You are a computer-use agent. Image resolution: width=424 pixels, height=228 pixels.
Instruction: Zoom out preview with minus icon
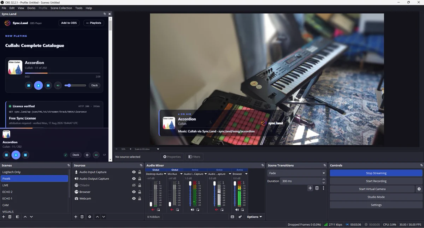click(117, 149)
